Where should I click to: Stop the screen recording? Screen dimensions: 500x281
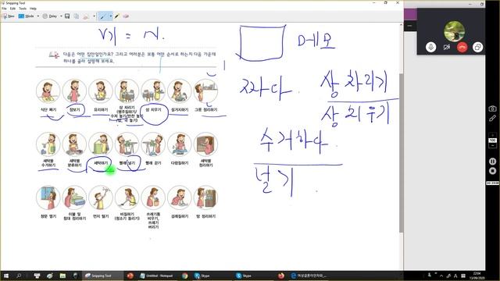tap(492, 171)
